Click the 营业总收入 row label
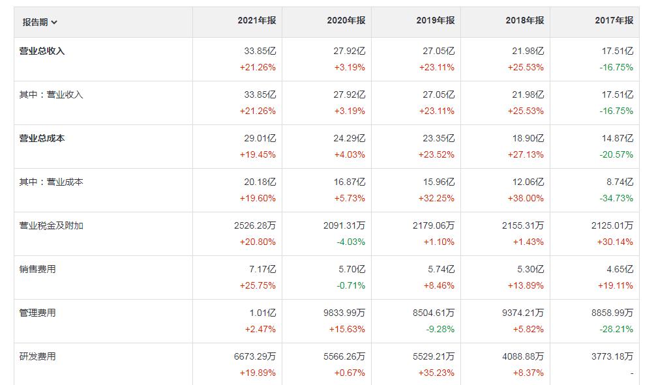656x385 pixels. tap(42, 51)
